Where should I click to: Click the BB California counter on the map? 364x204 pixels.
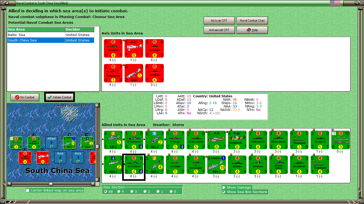[x=34, y=143]
